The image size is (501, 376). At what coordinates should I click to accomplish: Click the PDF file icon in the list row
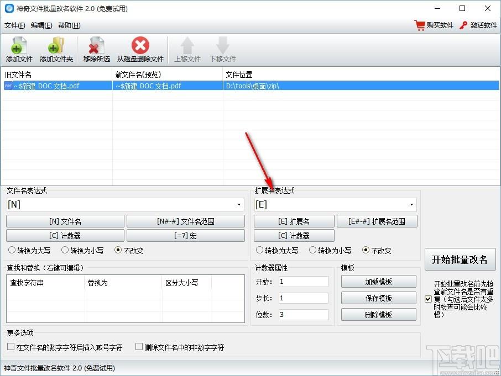coord(8,86)
